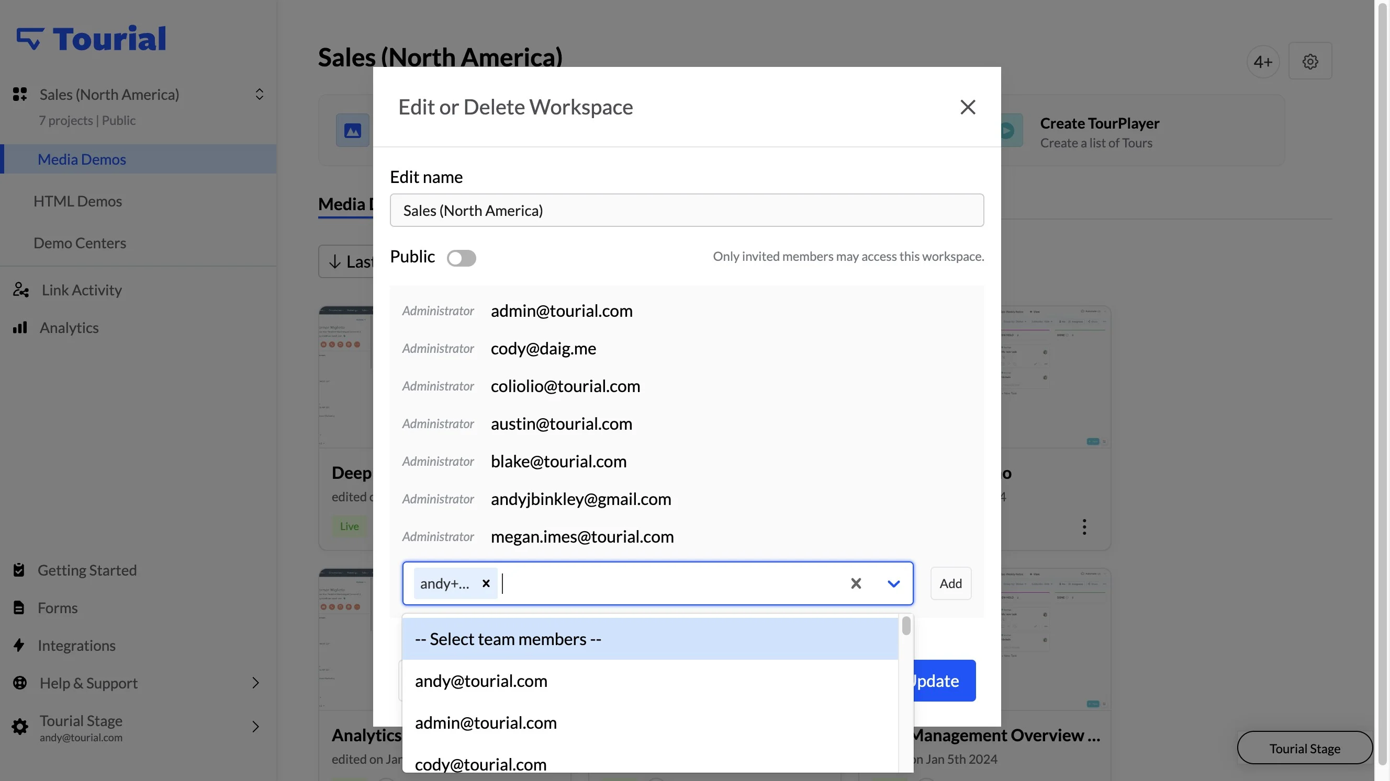Click the Last sort dropdown button
Image resolution: width=1390 pixels, height=781 pixels.
(x=346, y=261)
